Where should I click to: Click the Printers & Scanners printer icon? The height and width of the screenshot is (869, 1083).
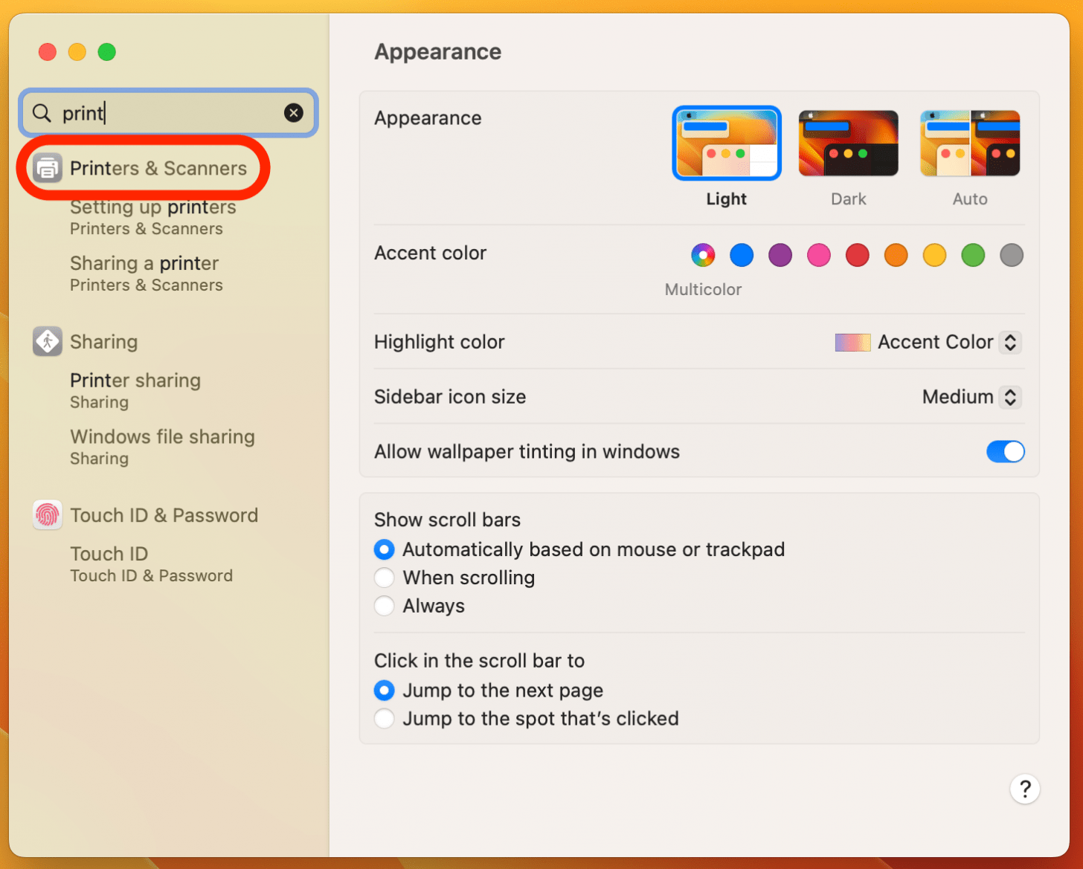point(48,169)
